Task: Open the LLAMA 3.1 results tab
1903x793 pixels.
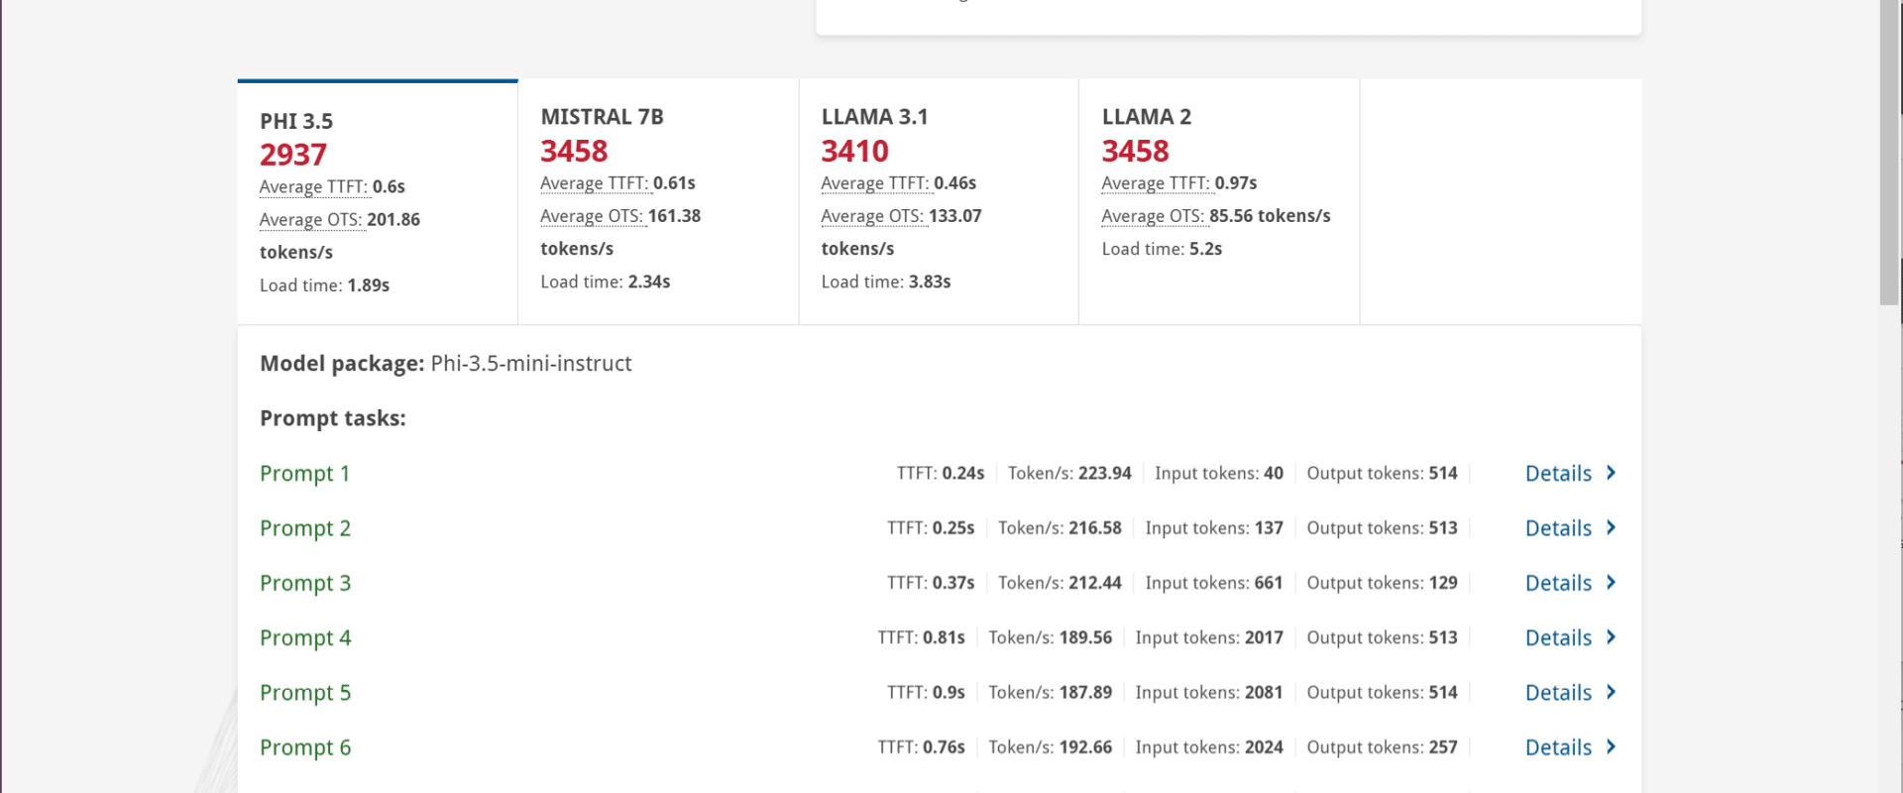Action: click(939, 202)
